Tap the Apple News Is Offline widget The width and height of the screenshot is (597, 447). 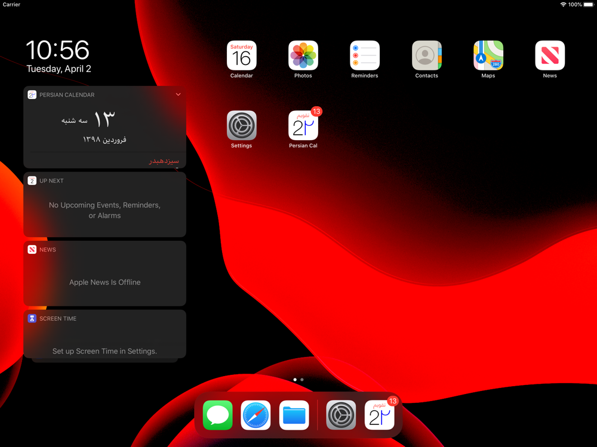[x=104, y=282]
